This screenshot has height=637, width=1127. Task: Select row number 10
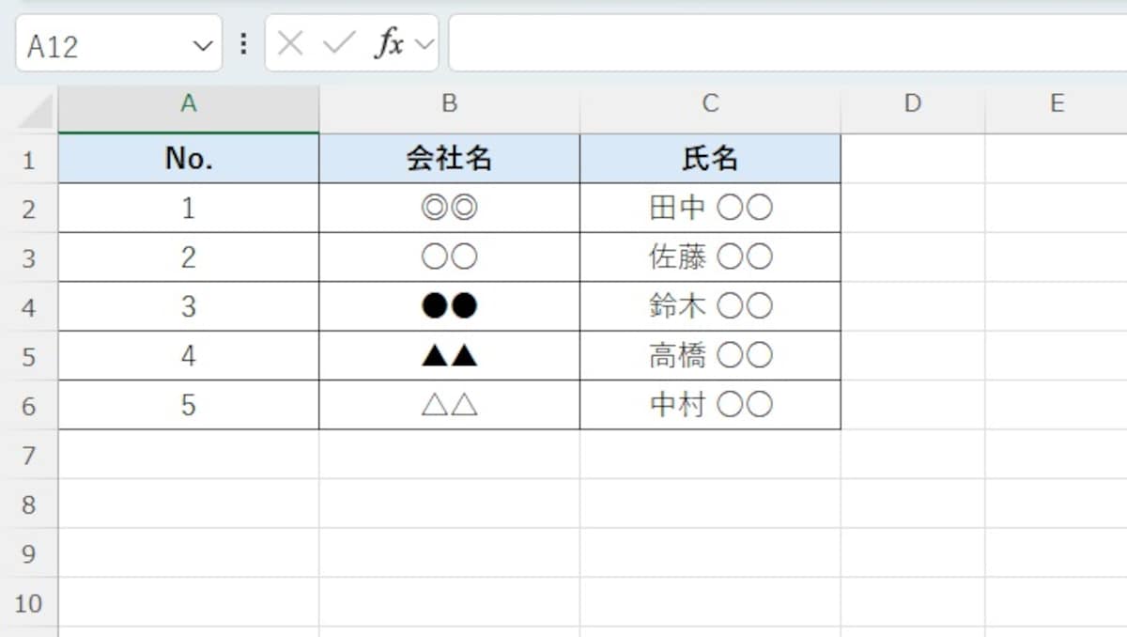pyautogui.click(x=30, y=604)
